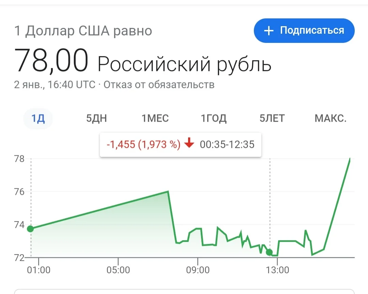Click the chart peak at 76

(x=168, y=191)
